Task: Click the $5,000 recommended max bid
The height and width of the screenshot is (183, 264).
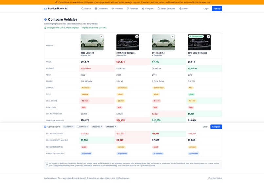Action: pyautogui.click(x=84, y=140)
